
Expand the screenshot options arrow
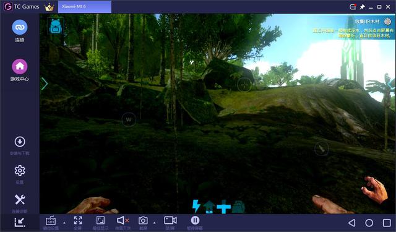point(154,223)
